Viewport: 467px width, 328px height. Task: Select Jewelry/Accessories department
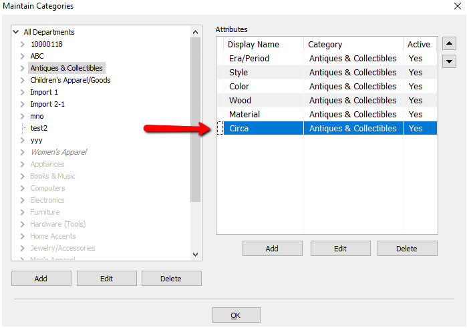coord(63,248)
